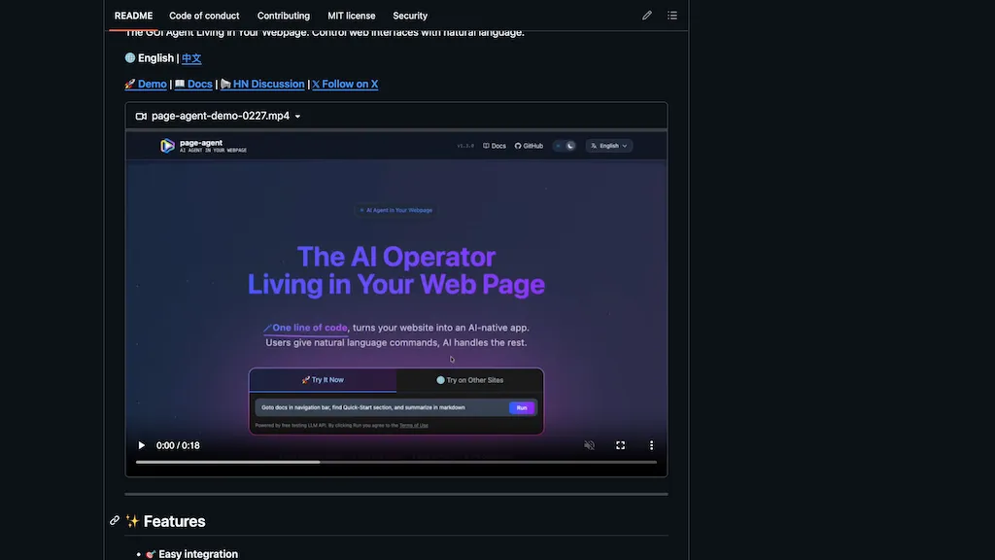Click GitHub in the demo page header

pyautogui.click(x=529, y=146)
